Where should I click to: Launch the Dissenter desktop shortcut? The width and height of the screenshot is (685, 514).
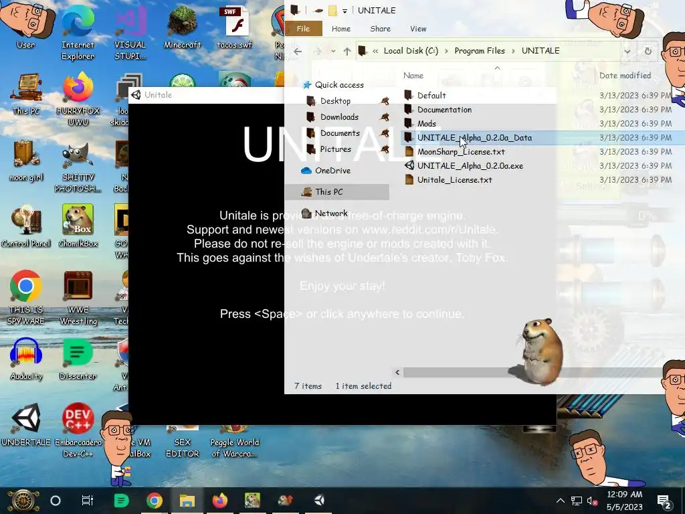click(78, 359)
